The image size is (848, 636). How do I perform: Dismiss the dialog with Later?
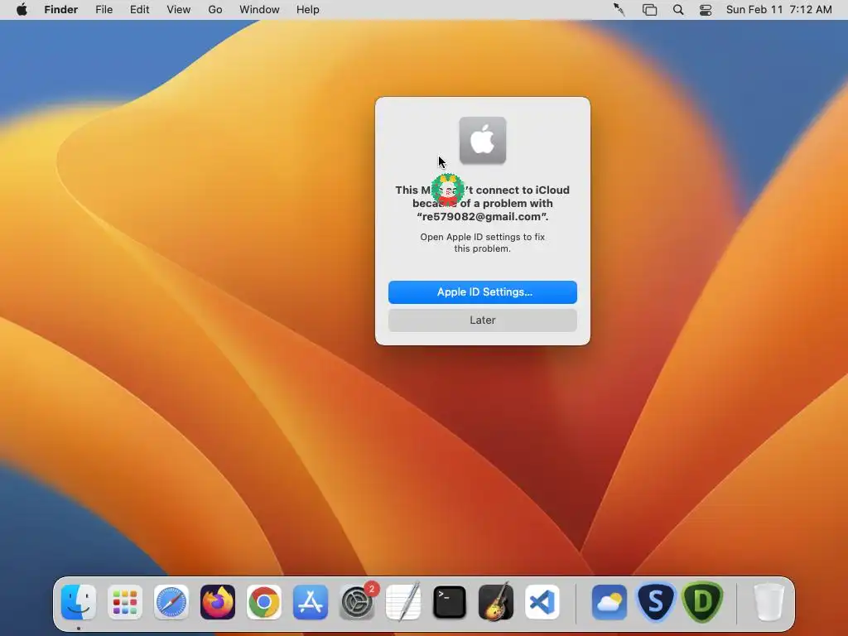483,320
